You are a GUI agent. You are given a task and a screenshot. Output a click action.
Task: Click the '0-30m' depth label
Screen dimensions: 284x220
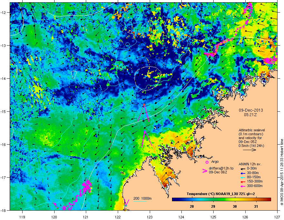(252, 169)
